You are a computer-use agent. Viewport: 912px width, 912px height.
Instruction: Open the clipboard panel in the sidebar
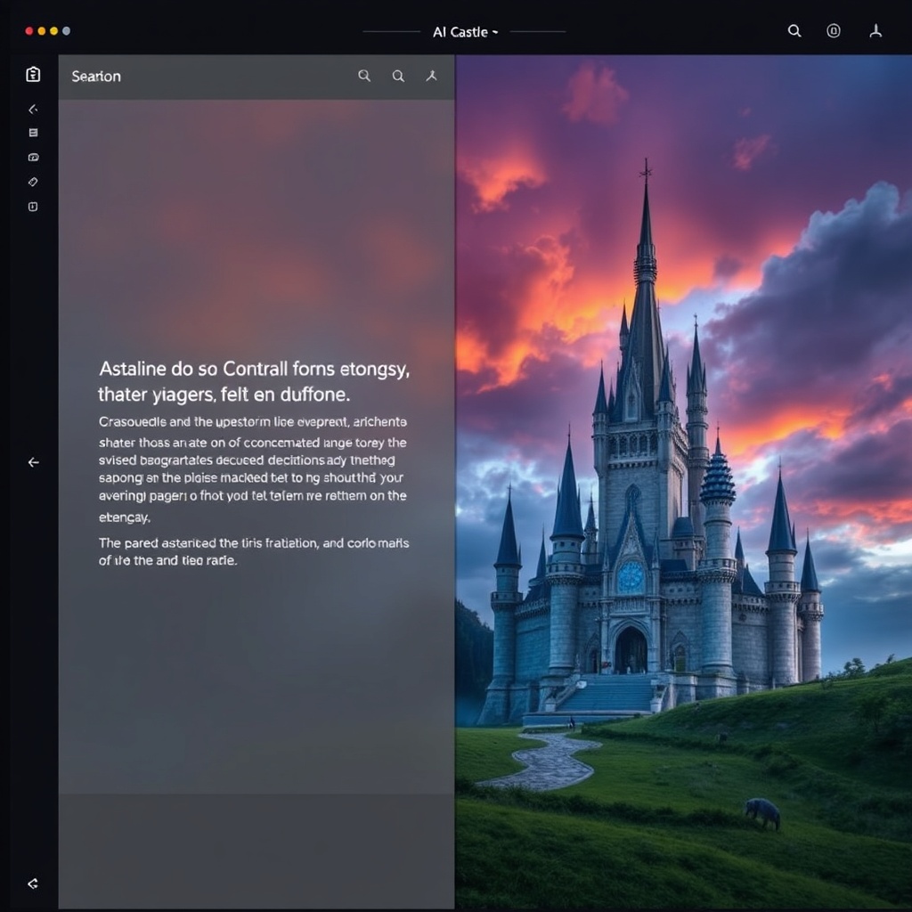(x=33, y=75)
